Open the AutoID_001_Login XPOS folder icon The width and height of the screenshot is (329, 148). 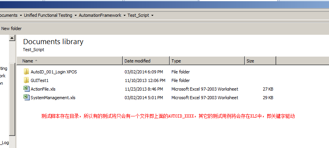coord(26,71)
